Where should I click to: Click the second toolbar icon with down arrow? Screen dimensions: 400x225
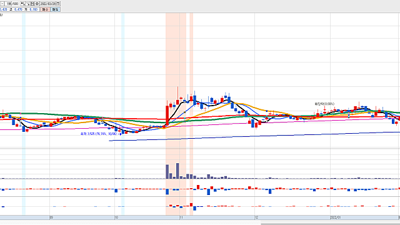point(28,4)
